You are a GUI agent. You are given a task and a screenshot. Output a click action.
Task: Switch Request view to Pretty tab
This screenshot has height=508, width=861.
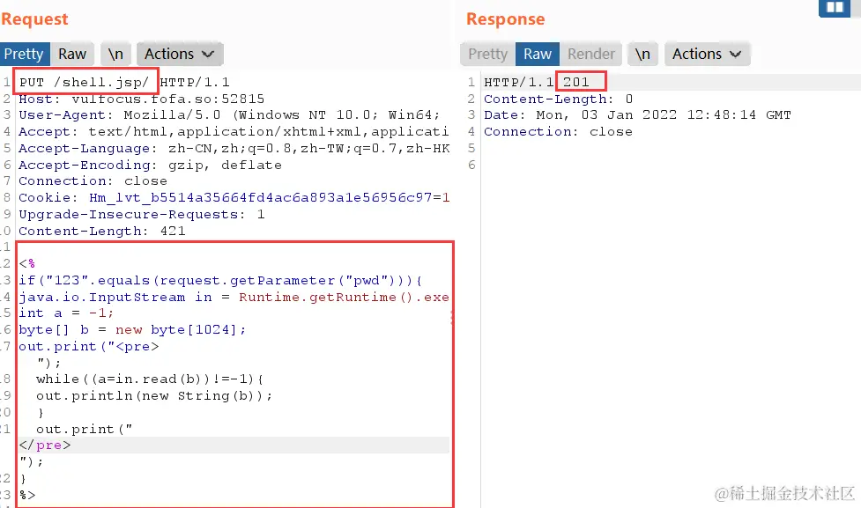[x=24, y=54]
